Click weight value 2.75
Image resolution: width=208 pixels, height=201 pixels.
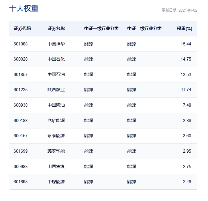187,167
